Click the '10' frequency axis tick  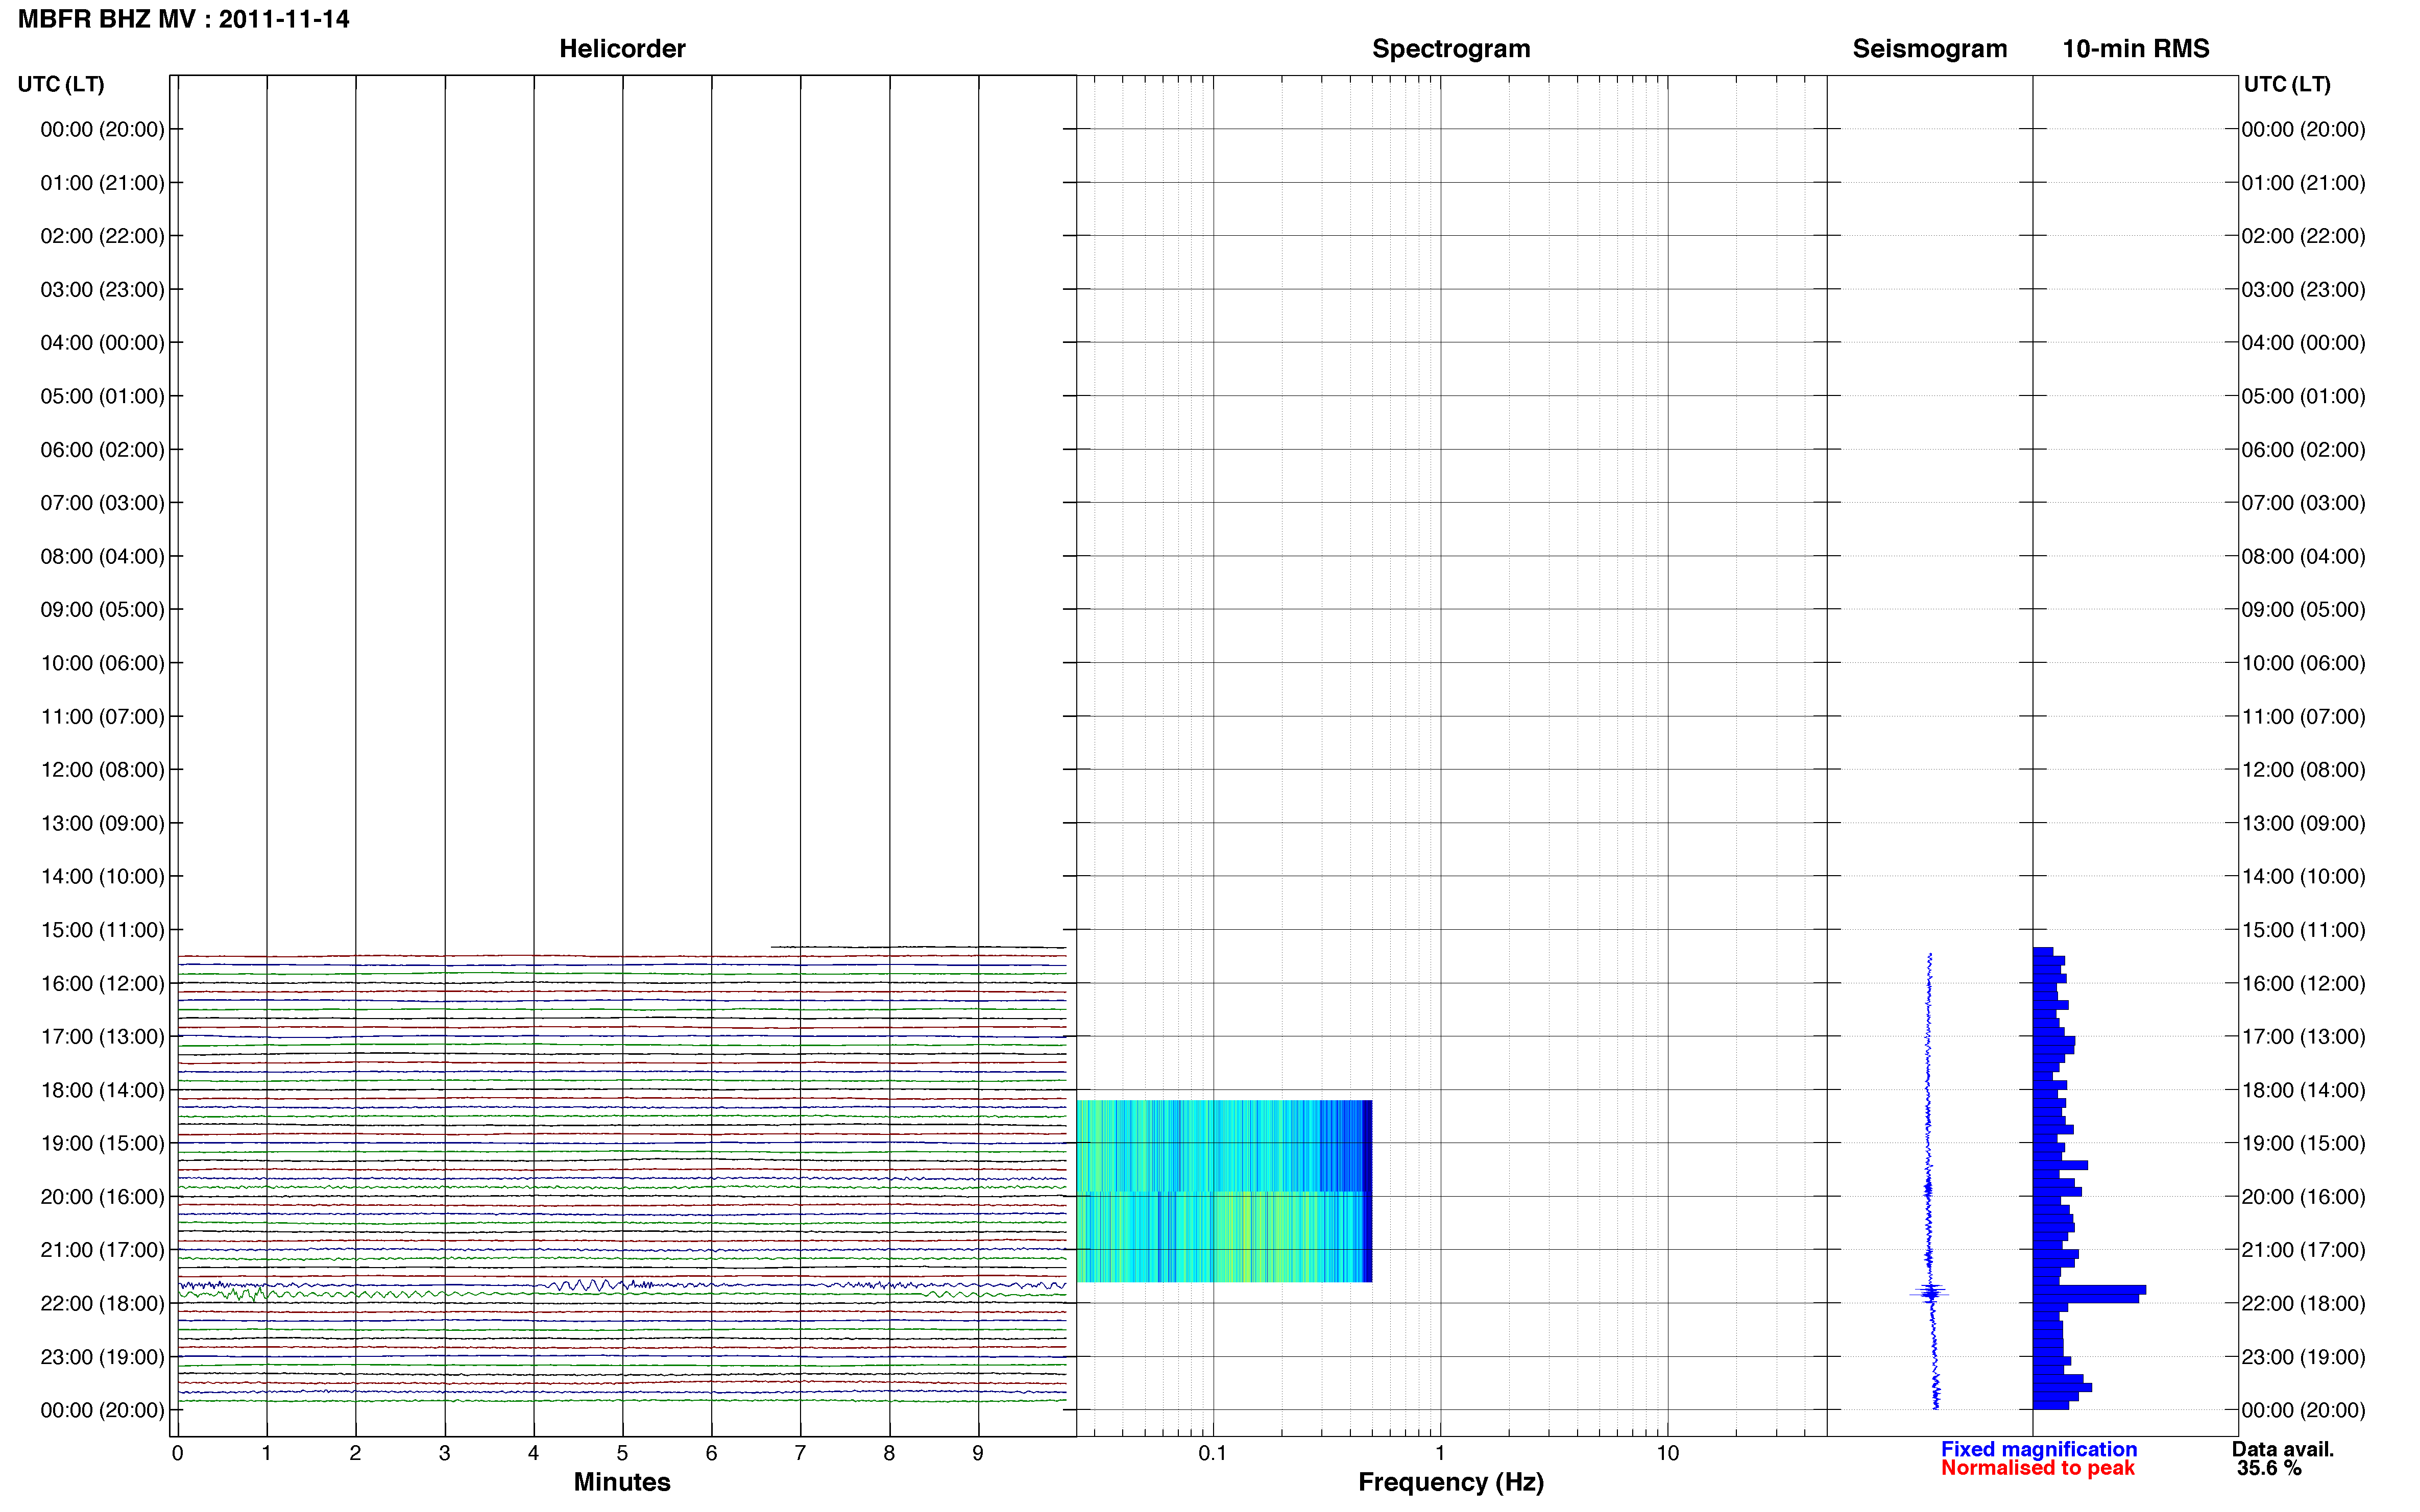click(x=1667, y=1454)
